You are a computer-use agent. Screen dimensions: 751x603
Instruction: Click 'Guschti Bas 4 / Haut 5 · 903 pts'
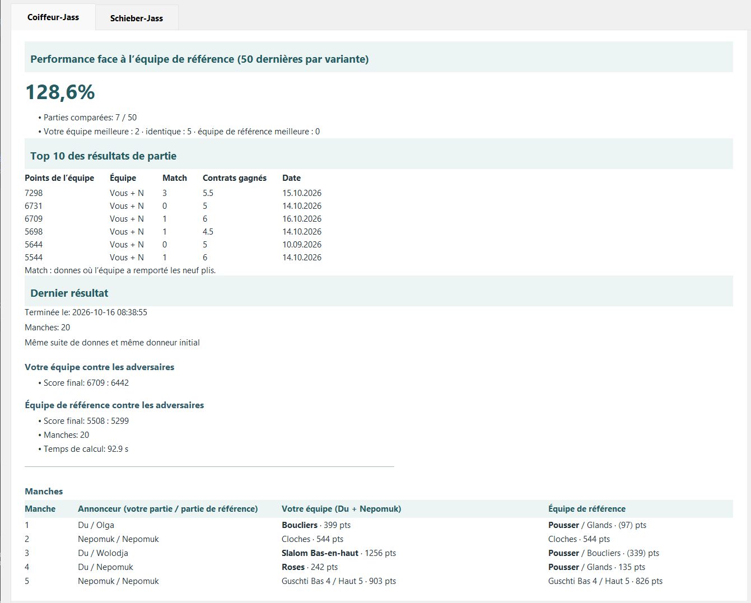click(x=339, y=581)
